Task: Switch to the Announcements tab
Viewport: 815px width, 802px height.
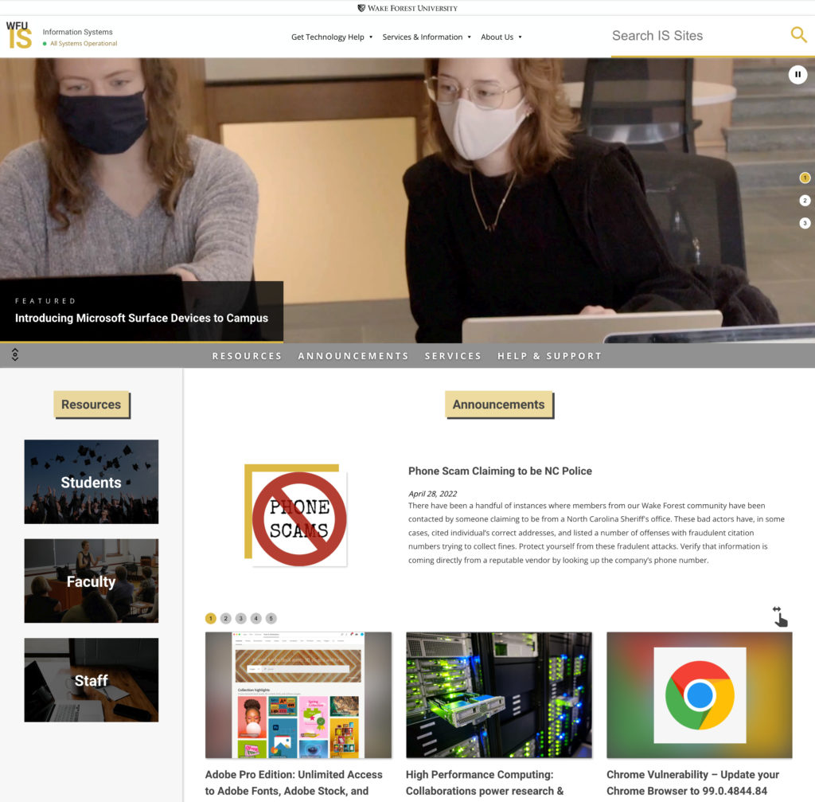Action: pos(353,356)
